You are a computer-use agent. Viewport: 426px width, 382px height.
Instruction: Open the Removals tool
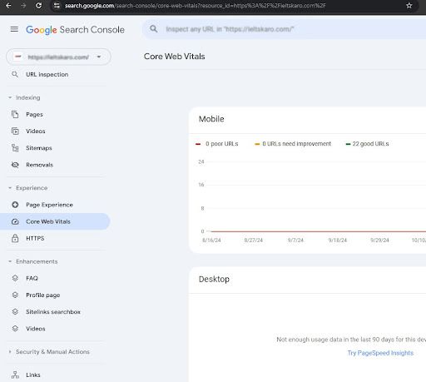tap(39, 165)
